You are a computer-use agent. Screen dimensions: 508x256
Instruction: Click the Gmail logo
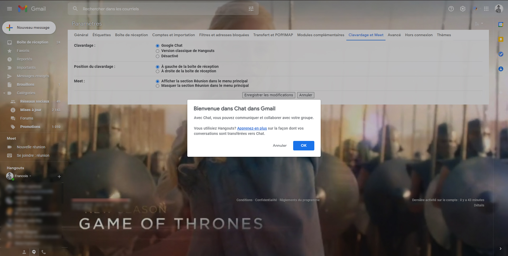pyautogui.click(x=32, y=9)
